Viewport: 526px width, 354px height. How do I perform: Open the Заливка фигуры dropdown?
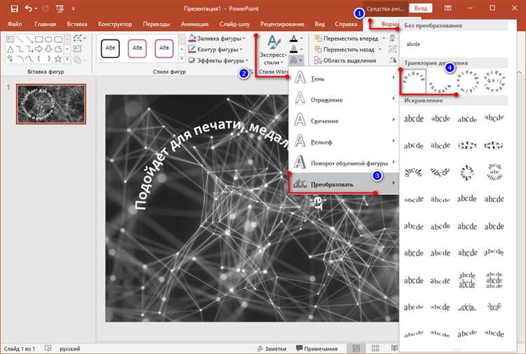coord(217,39)
